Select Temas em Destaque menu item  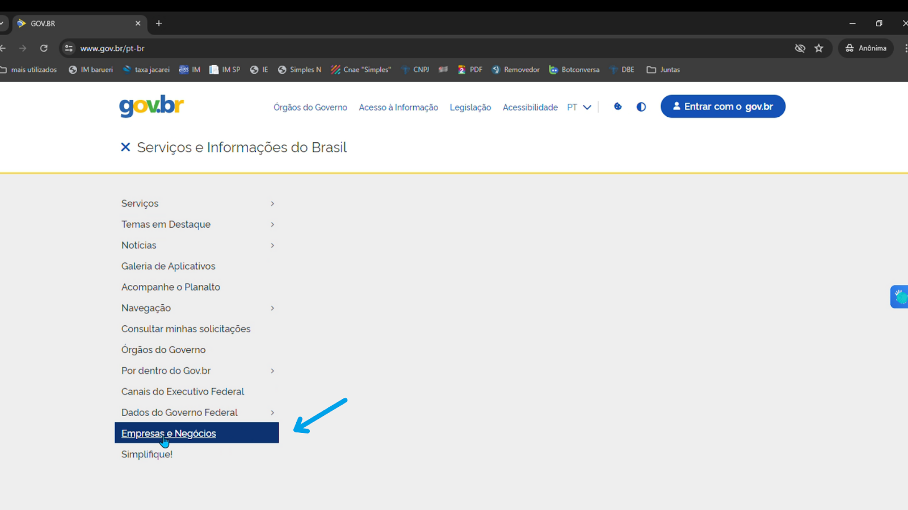point(166,224)
